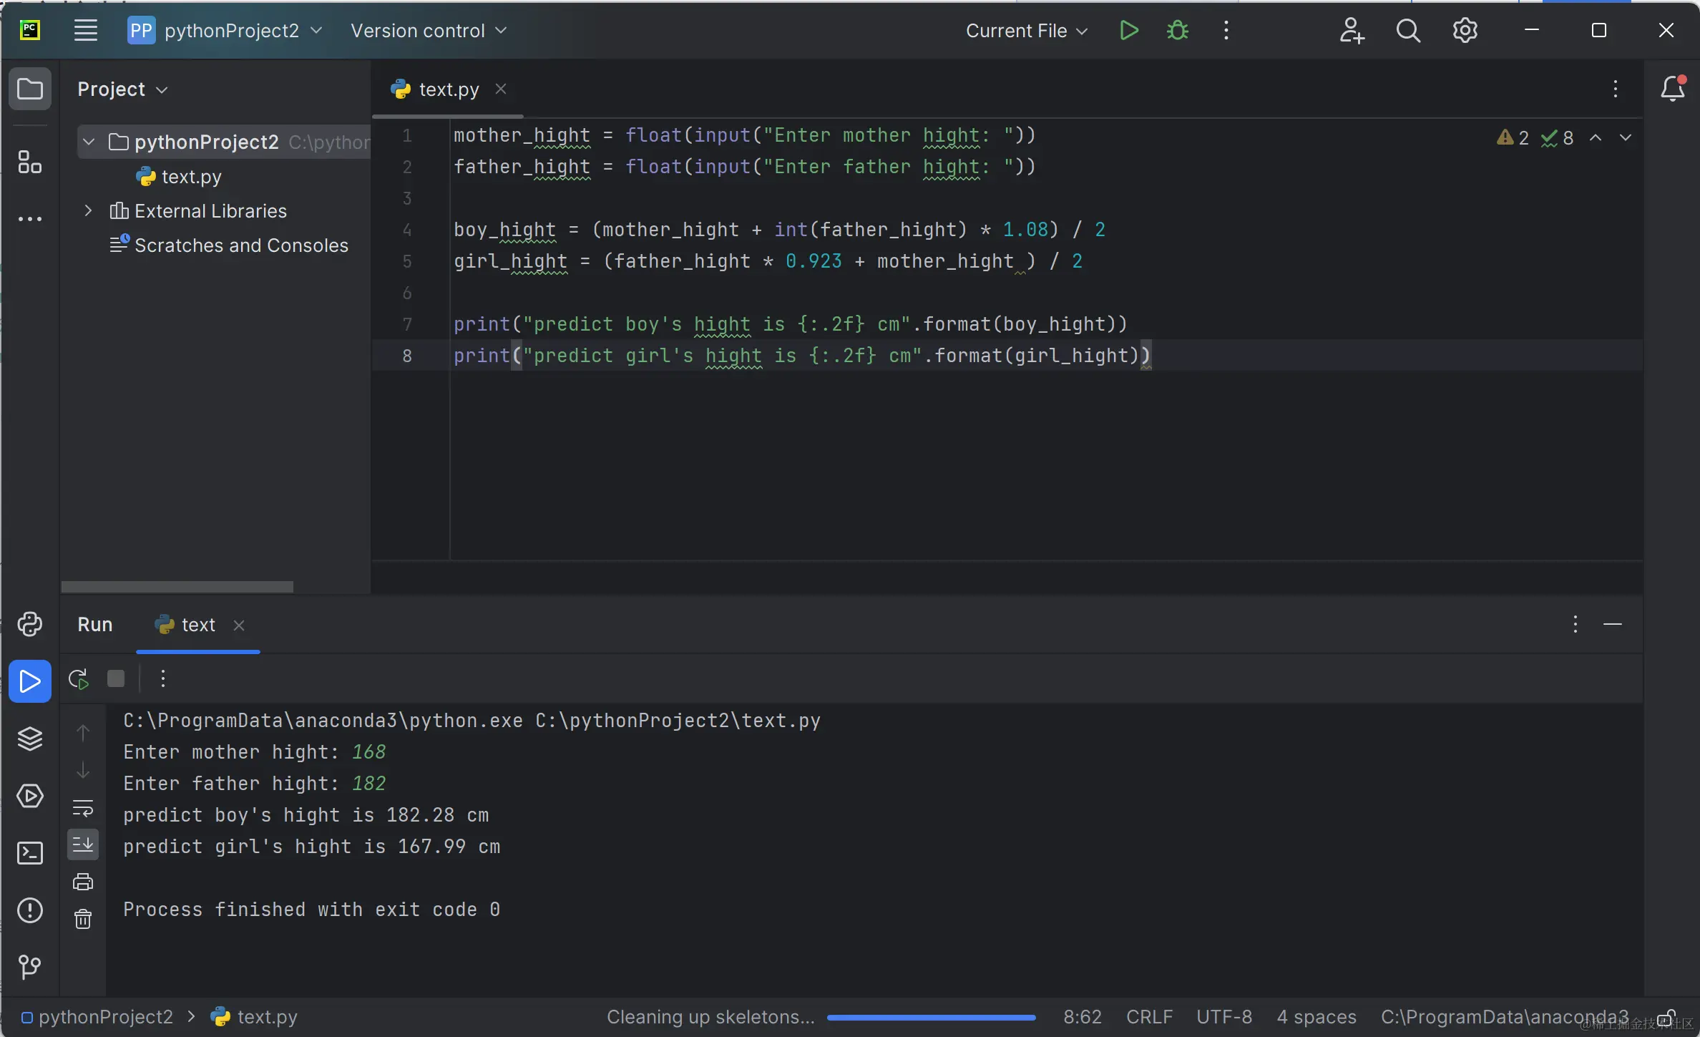This screenshot has height=1037, width=1700.
Task: Click the Debug bug icon in toolbar
Action: (x=1178, y=31)
